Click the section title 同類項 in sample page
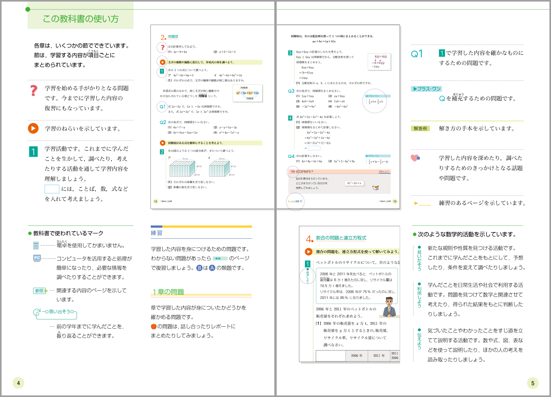 pos(173,37)
